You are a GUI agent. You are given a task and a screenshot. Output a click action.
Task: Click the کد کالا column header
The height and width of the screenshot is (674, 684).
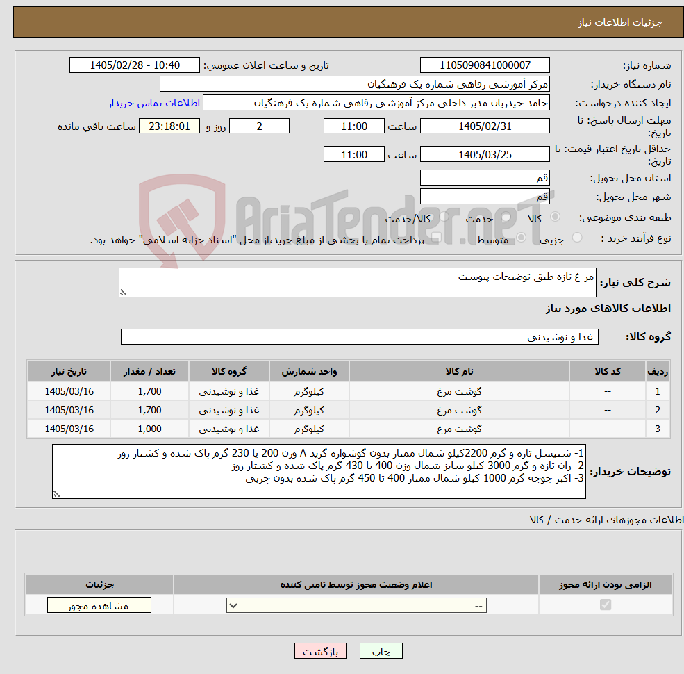[x=607, y=372]
